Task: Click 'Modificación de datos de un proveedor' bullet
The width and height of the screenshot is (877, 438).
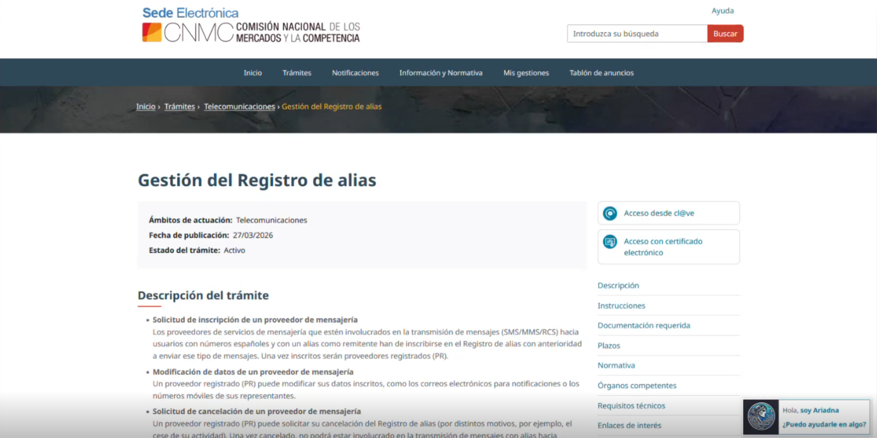Action: coord(253,372)
